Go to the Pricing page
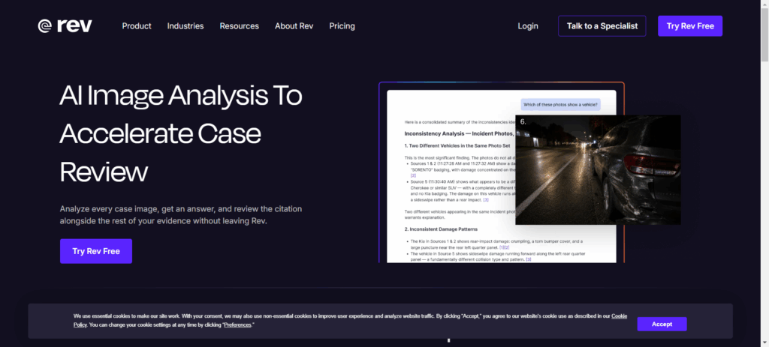The width and height of the screenshot is (769, 347). (x=342, y=26)
